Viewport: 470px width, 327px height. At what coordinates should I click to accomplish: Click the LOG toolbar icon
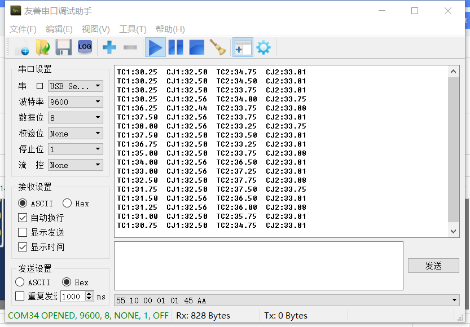85,47
